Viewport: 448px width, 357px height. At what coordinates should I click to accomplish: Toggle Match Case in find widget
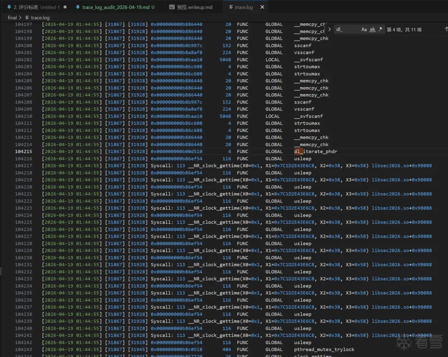[364, 29]
